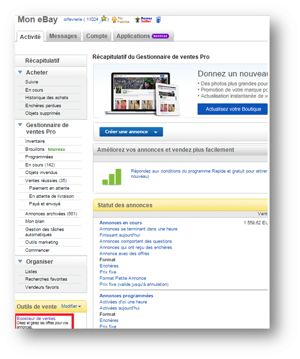The image size is (300, 359).
Task: Click the Power Seller badge icon
Action: pyautogui.click(x=144, y=19)
